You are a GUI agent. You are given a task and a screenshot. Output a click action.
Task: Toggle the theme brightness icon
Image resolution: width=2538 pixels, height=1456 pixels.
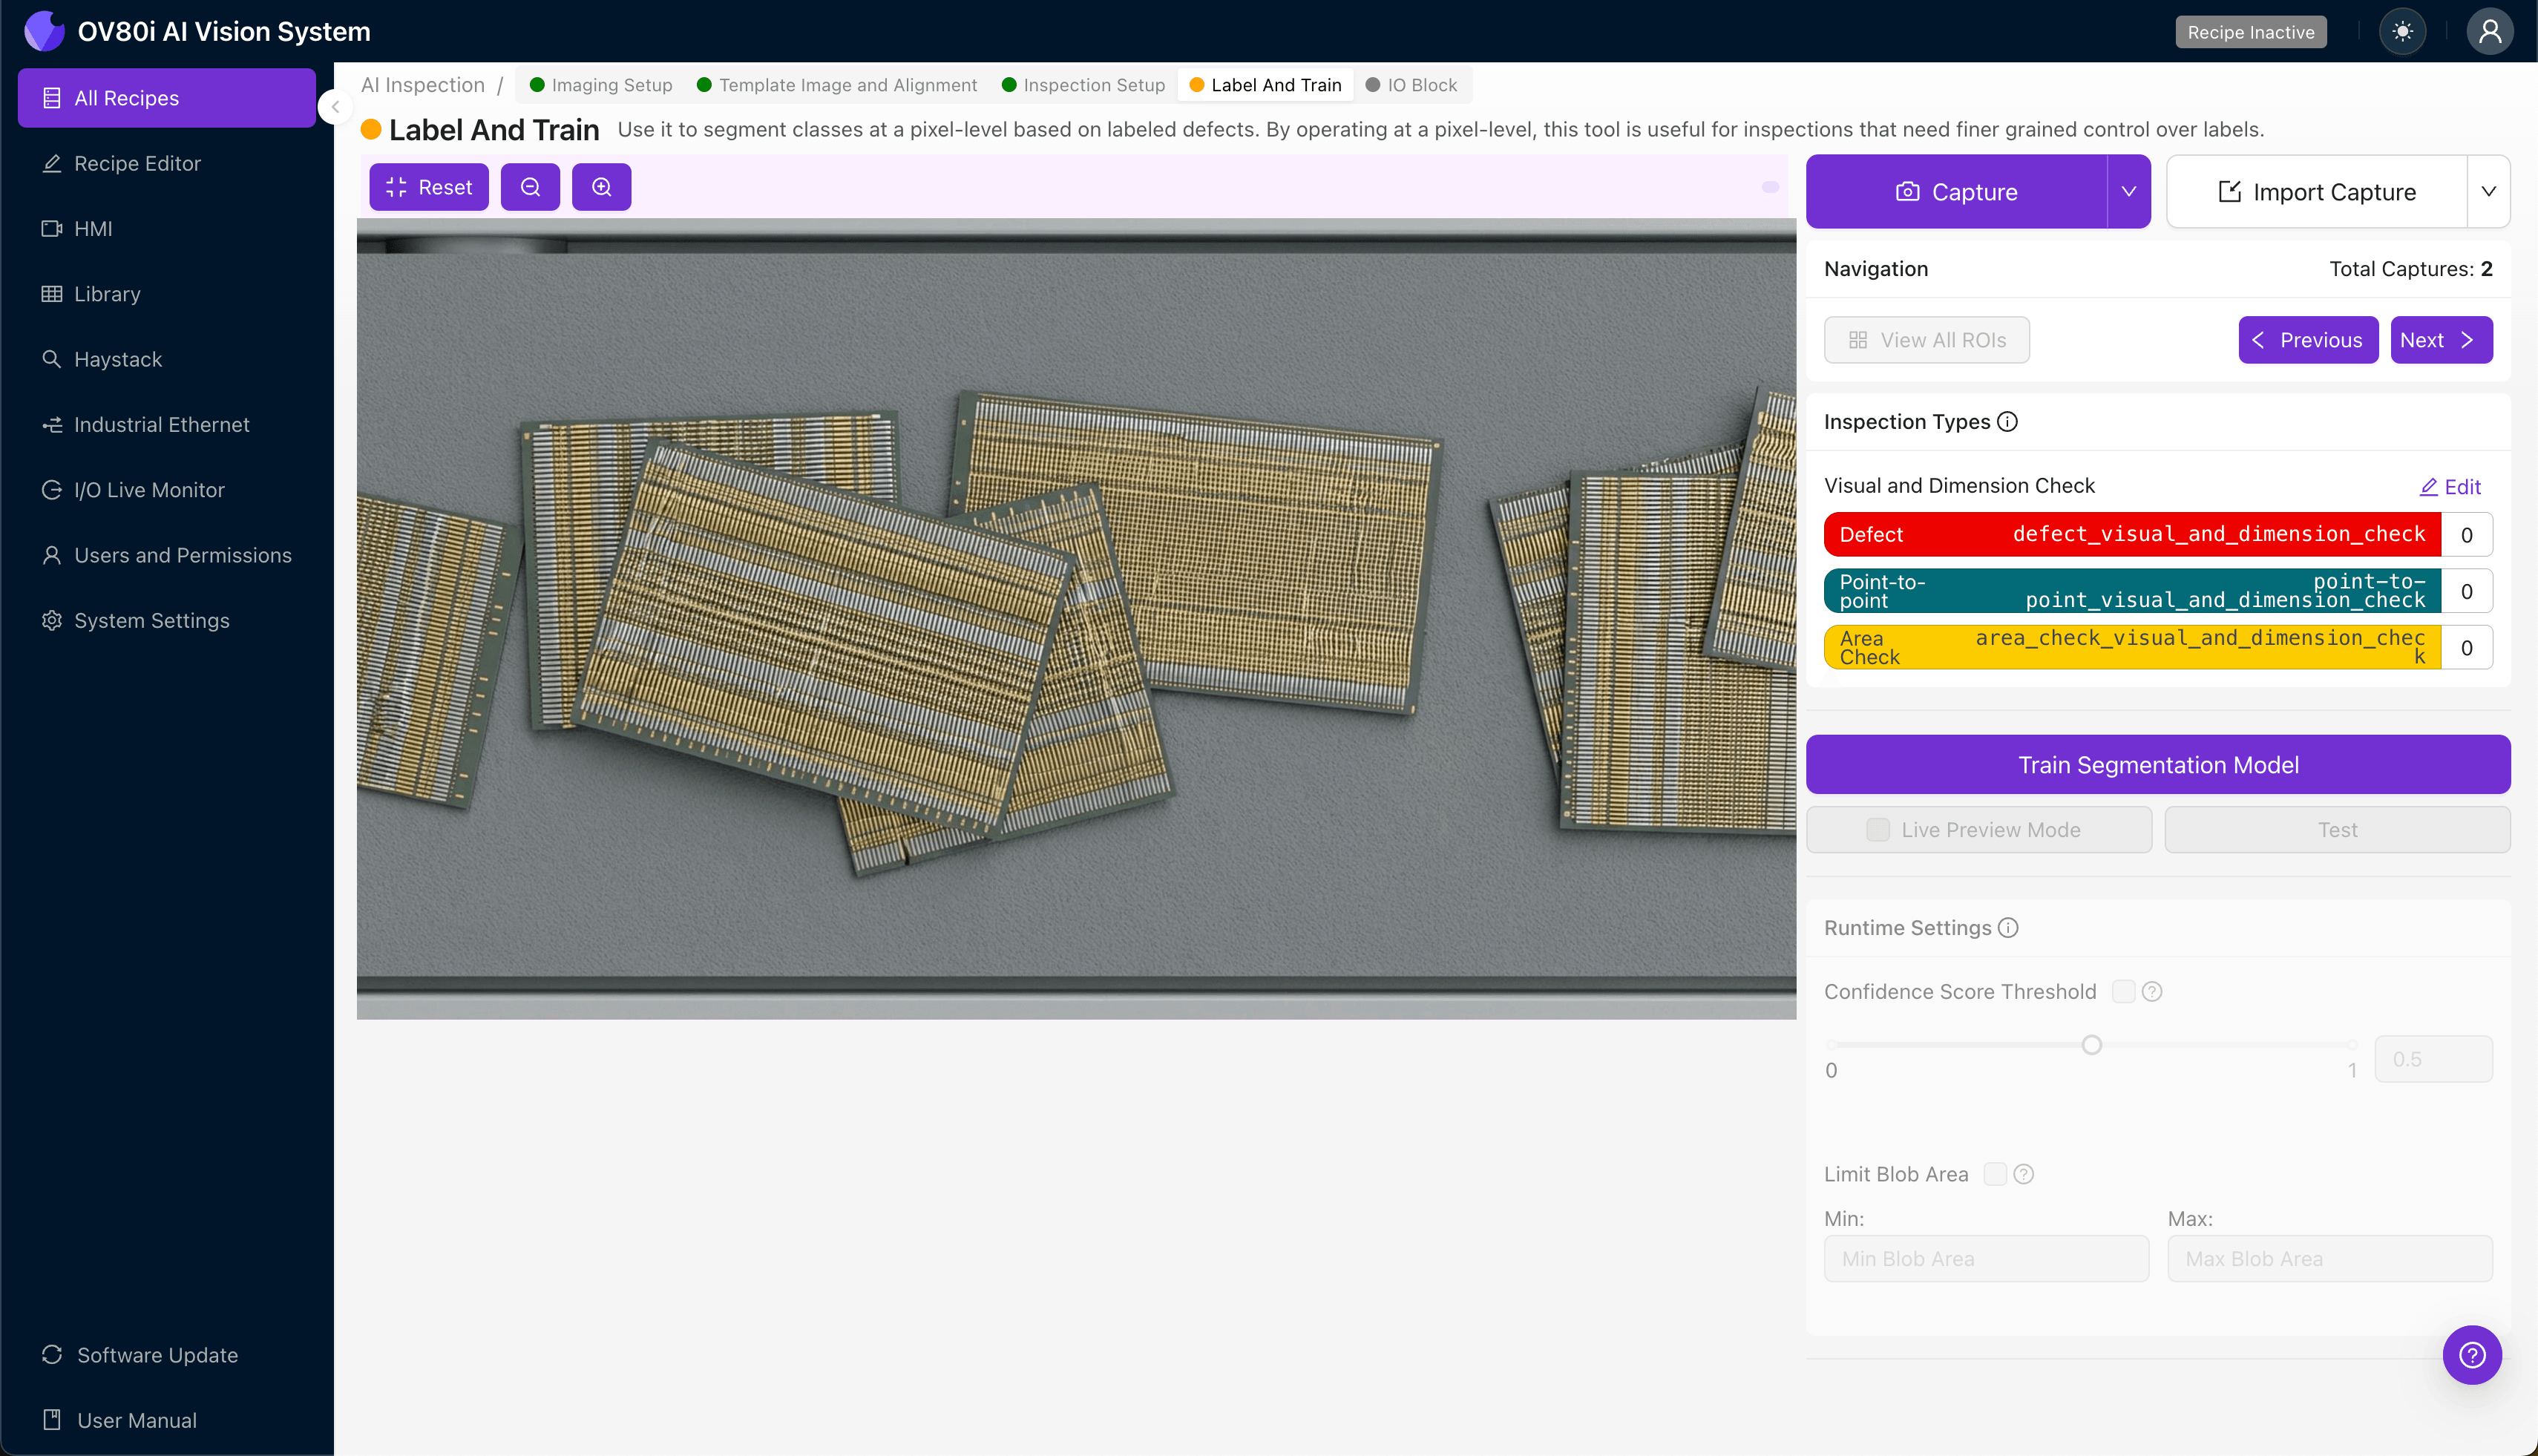(2403, 31)
